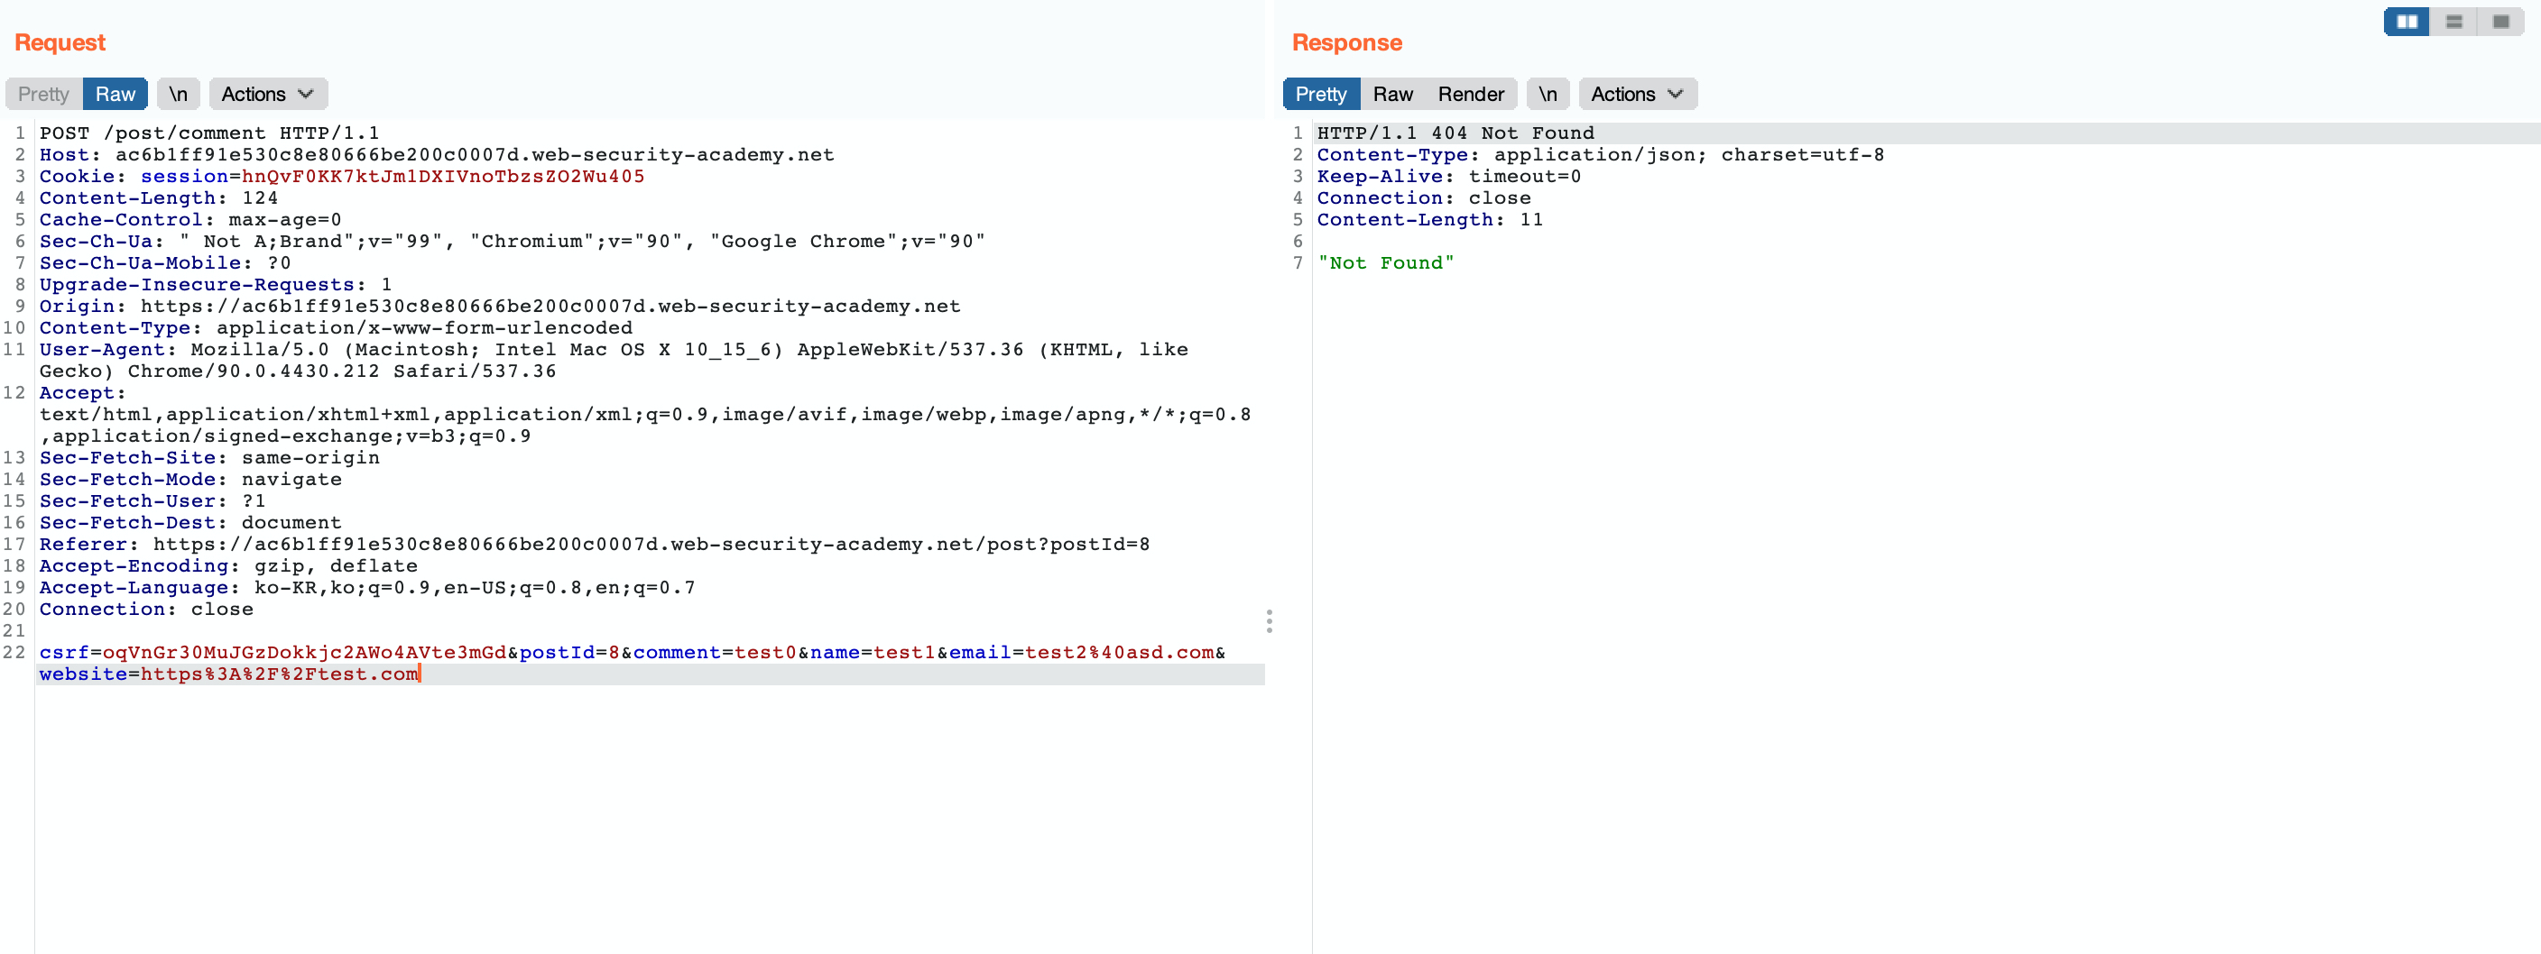Click the Pretty tab in Response panel

1321,94
